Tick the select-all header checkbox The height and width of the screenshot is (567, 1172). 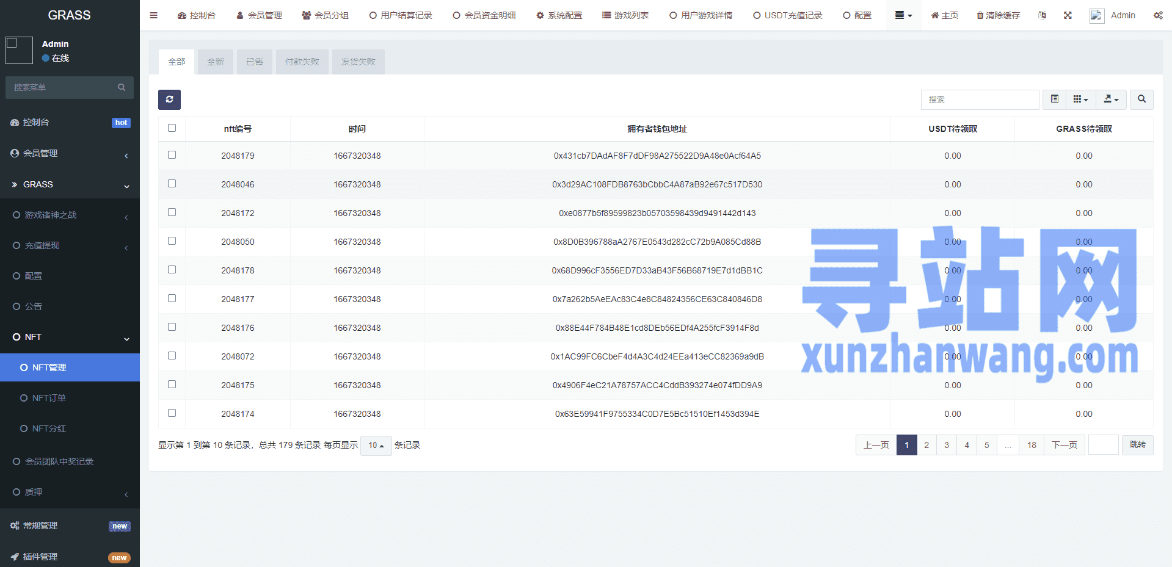(172, 128)
